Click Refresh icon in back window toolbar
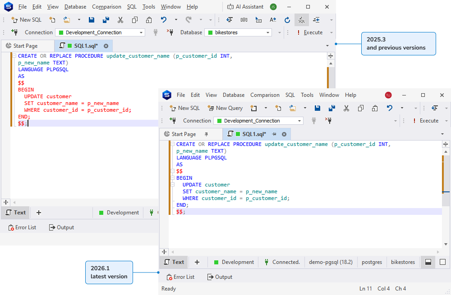The height and width of the screenshot is (295, 451). tap(287, 20)
